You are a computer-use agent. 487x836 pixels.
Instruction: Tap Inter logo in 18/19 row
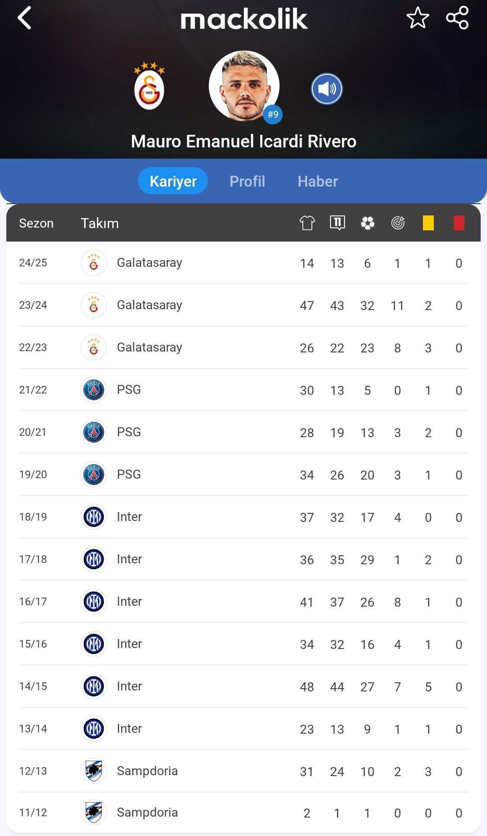[x=94, y=517]
